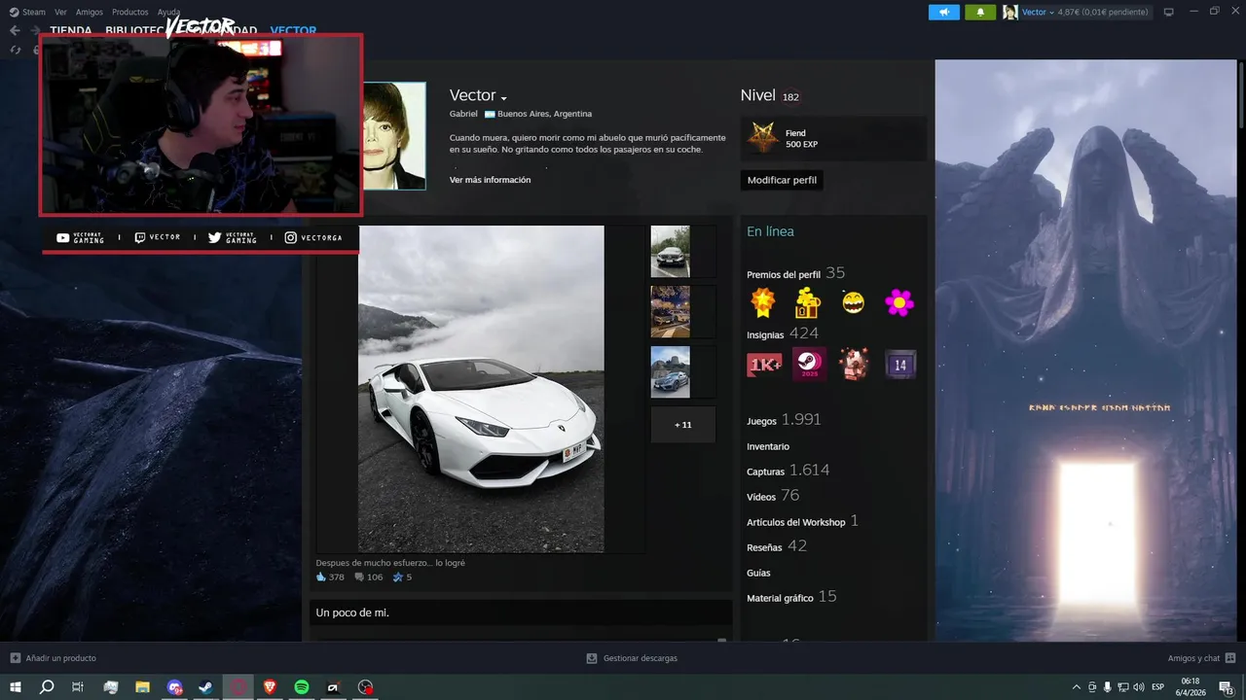Open the Fiend 500 EXP badge

click(833, 139)
